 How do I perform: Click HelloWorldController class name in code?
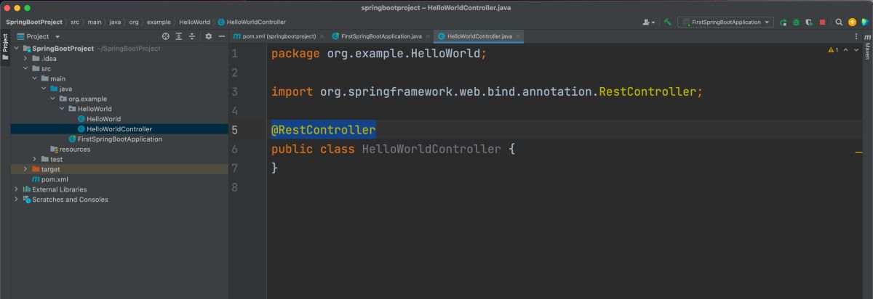pyautogui.click(x=431, y=149)
